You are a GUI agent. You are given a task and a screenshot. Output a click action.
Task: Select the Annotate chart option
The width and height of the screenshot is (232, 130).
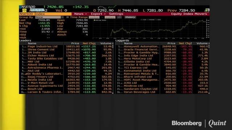(x=151, y=19)
